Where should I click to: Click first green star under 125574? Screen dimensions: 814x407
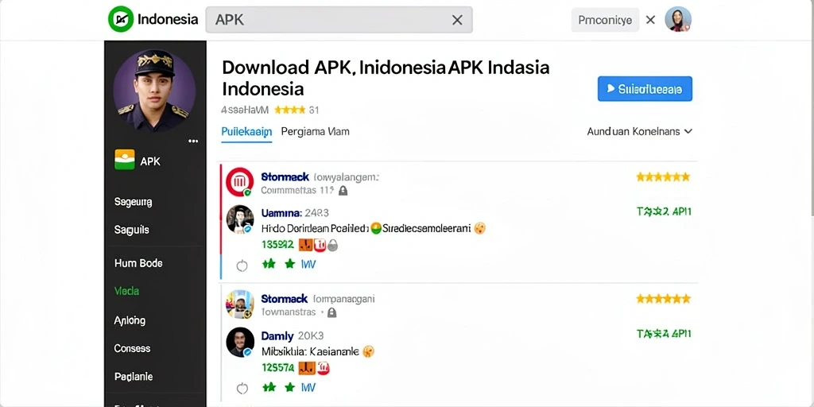point(269,387)
